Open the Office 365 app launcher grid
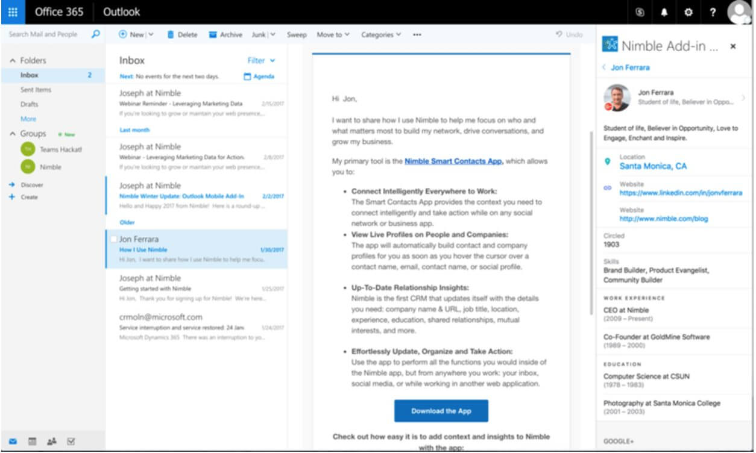The height and width of the screenshot is (453, 756). tap(13, 12)
